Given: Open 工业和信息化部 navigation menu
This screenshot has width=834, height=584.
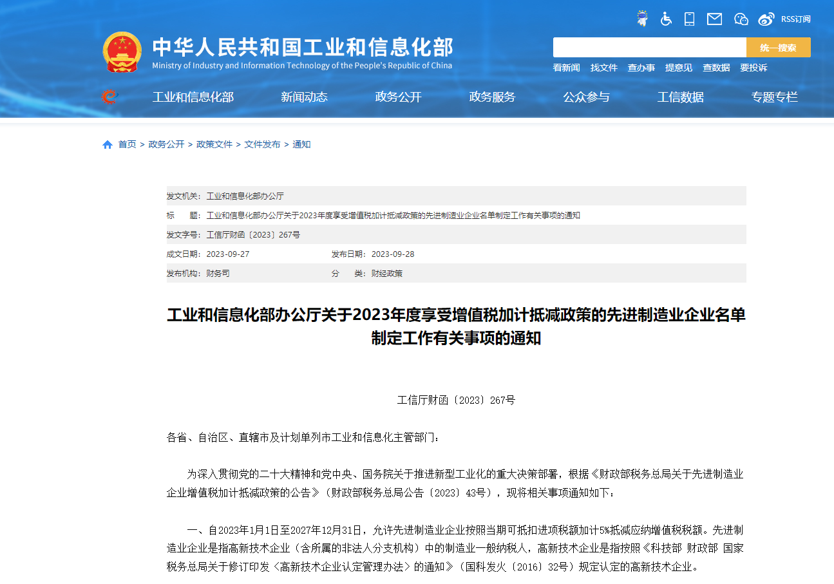Looking at the screenshot, I should [x=193, y=97].
